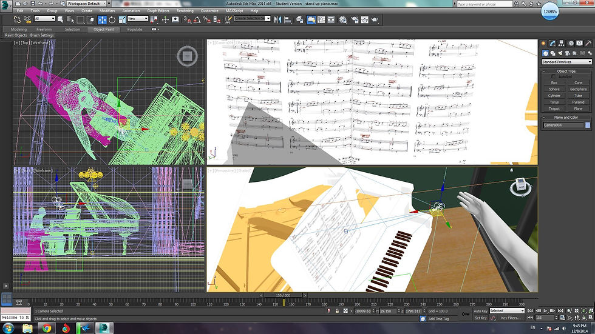Click the Box primitive button
The width and height of the screenshot is (595, 334).
coord(554,82)
